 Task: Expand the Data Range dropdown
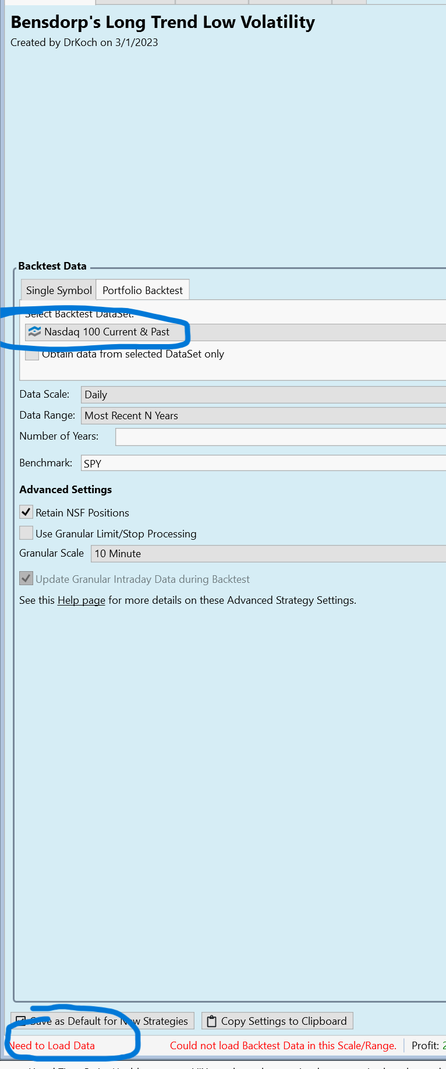click(262, 416)
